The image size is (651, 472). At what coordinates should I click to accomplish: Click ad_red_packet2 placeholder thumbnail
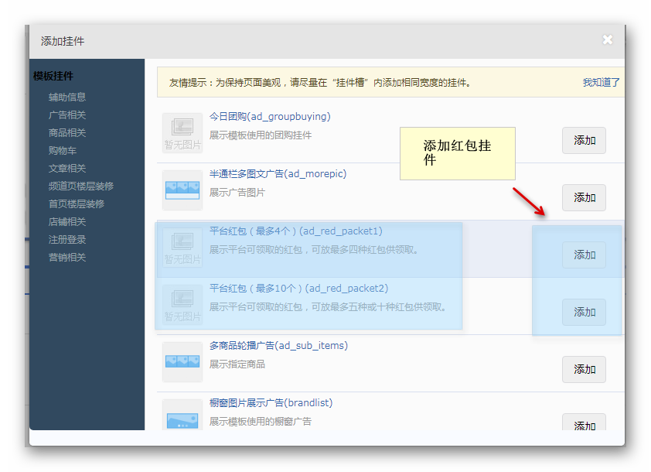[182, 305]
